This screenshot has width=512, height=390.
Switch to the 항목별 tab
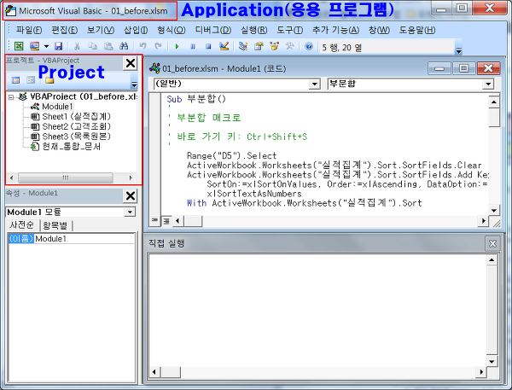click(x=55, y=225)
